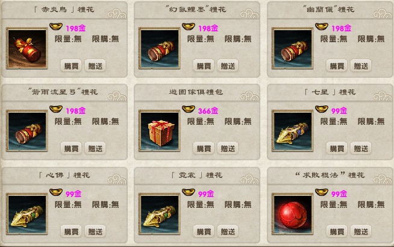Click the red ball 求敗棍法 item icon
The height and width of the screenshot is (247, 394).
click(x=292, y=214)
